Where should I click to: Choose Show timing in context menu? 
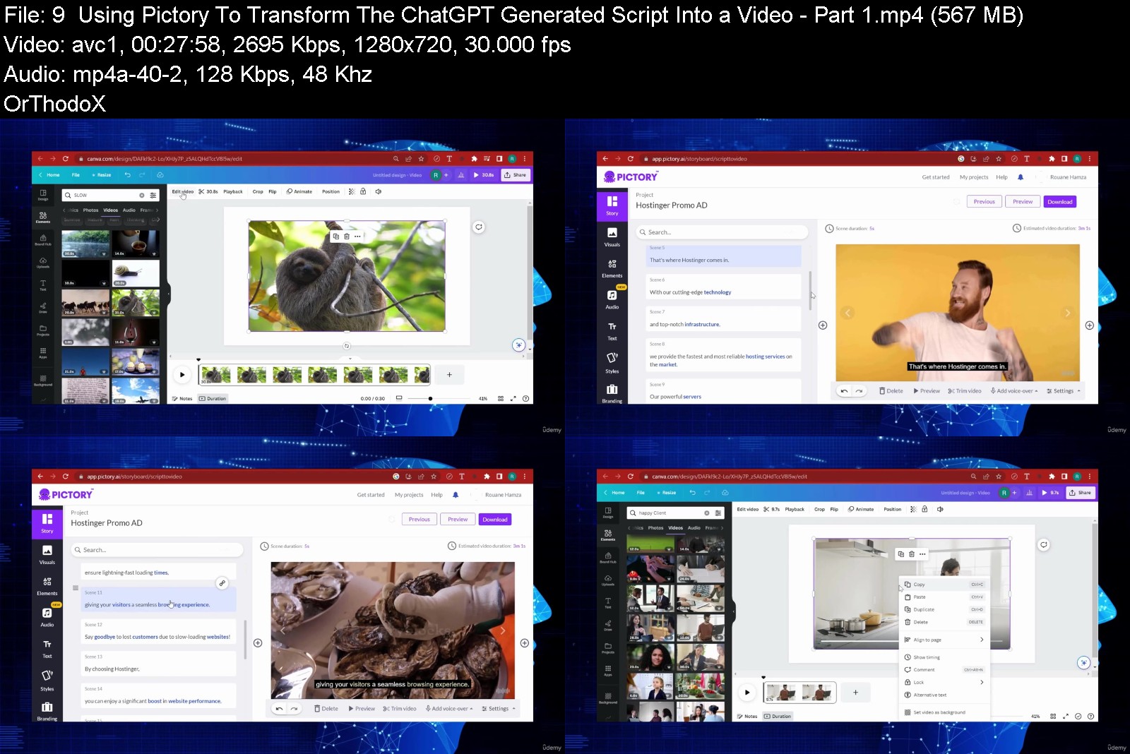[944, 657]
